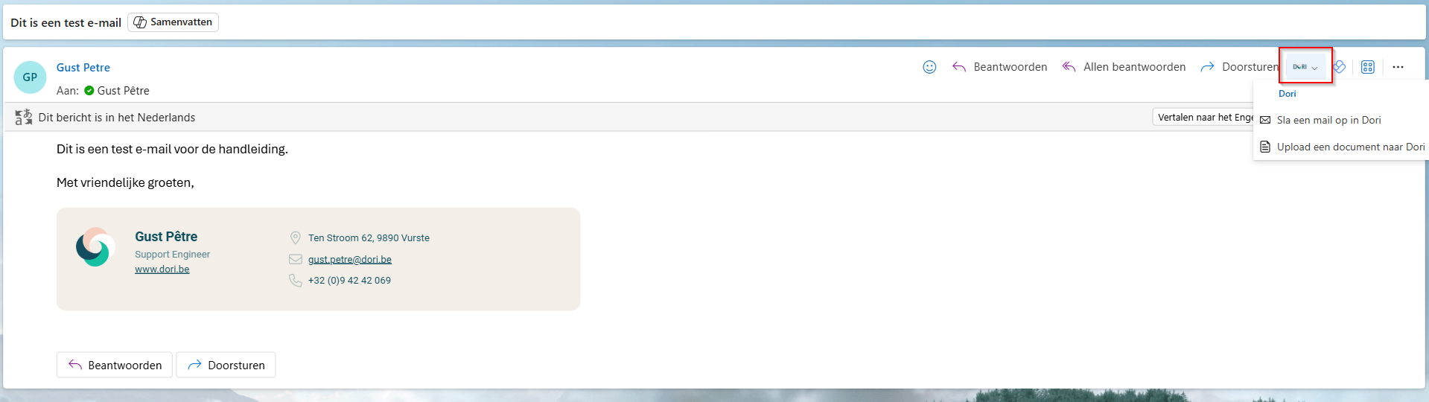Open the more actions ellipsis menu

click(1398, 67)
